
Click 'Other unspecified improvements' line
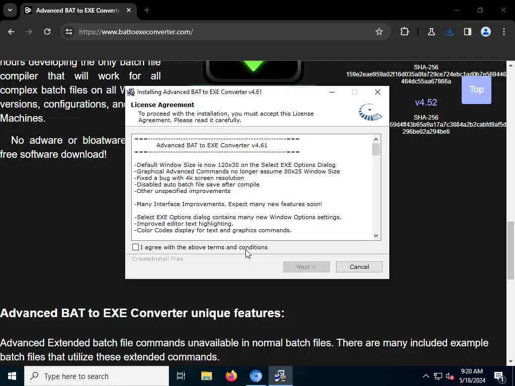pos(183,191)
